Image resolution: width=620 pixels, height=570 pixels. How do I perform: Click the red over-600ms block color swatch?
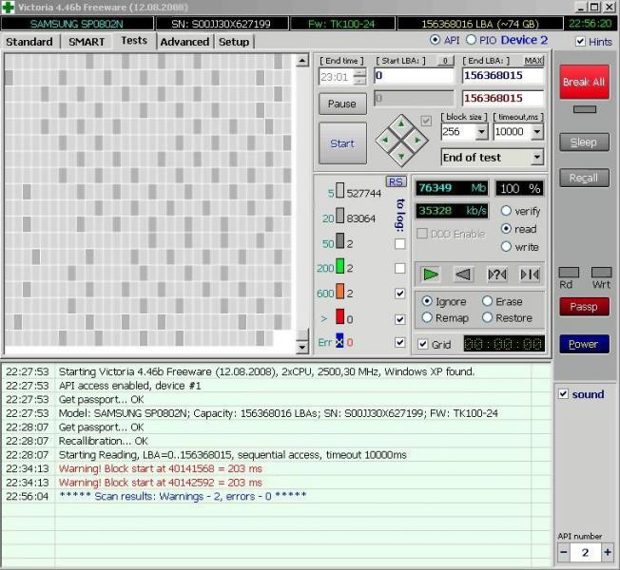pos(339,318)
